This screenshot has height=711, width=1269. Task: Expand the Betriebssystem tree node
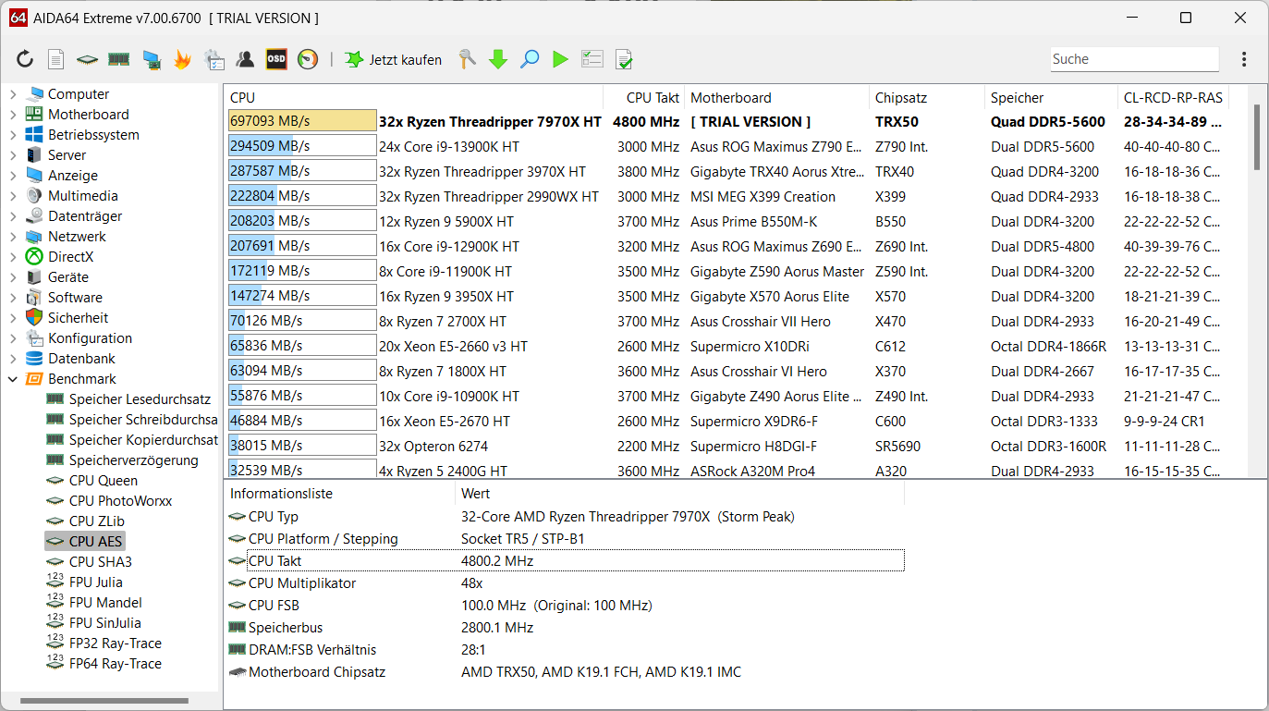[x=13, y=135]
